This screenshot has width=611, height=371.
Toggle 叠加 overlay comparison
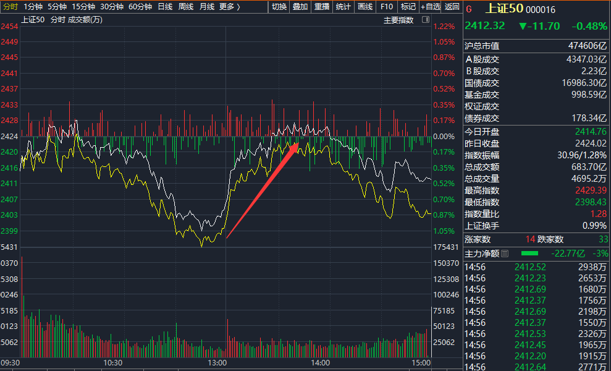point(300,7)
